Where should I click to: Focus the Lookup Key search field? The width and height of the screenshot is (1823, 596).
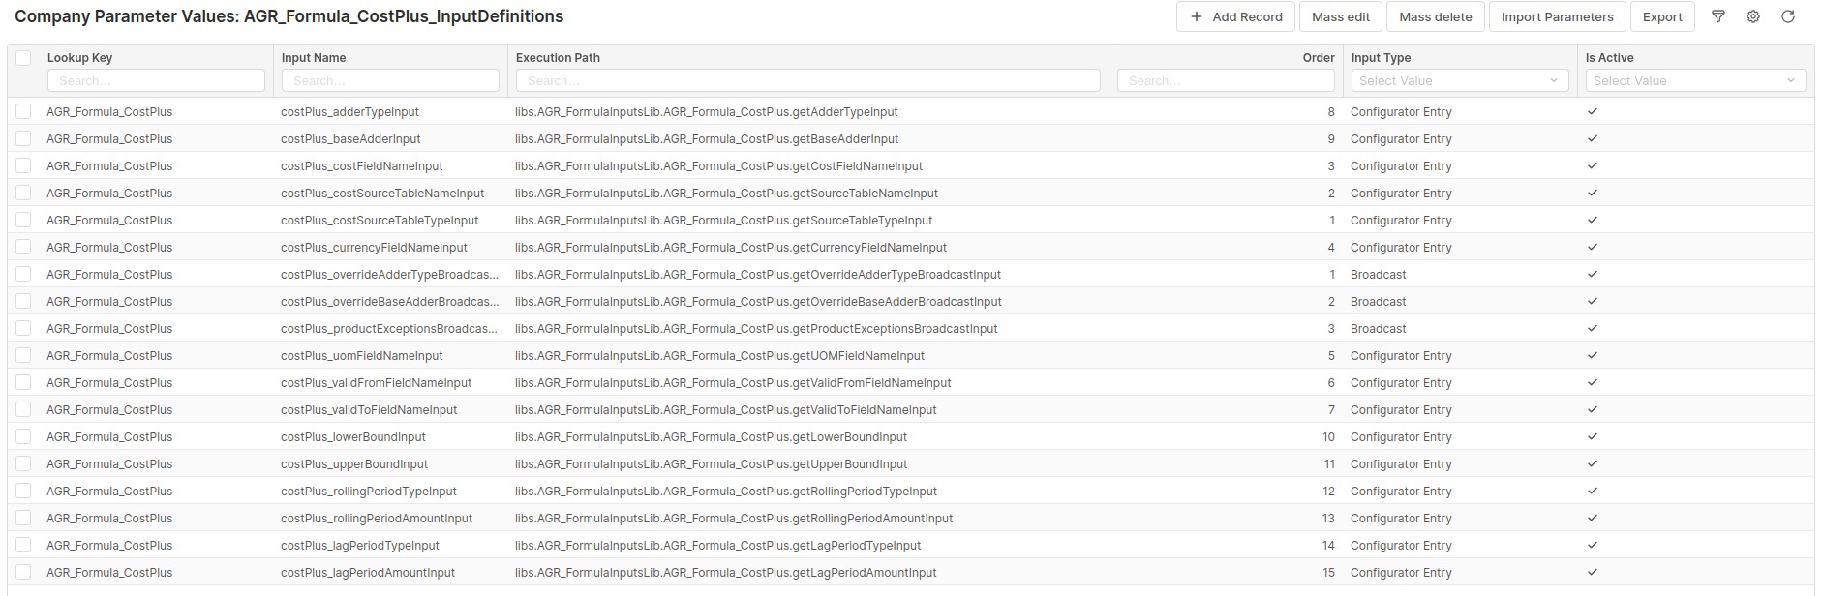[x=156, y=80]
